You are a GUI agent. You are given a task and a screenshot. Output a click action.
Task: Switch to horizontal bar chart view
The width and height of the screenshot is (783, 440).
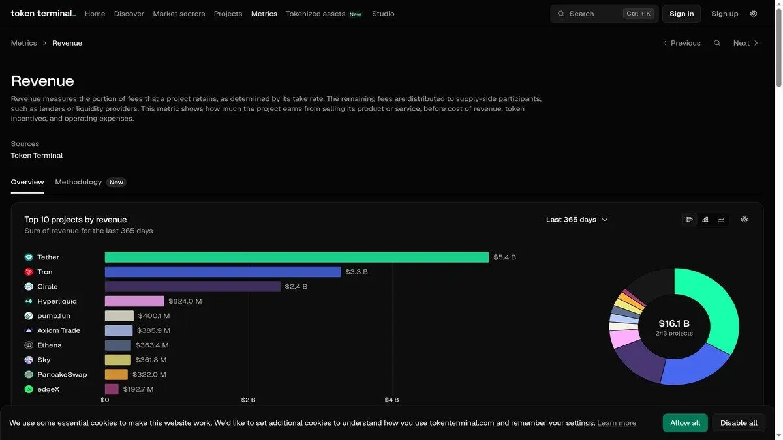coord(690,220)
